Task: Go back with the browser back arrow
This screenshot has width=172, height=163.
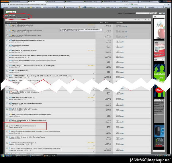Action: [x=2, y=4]
